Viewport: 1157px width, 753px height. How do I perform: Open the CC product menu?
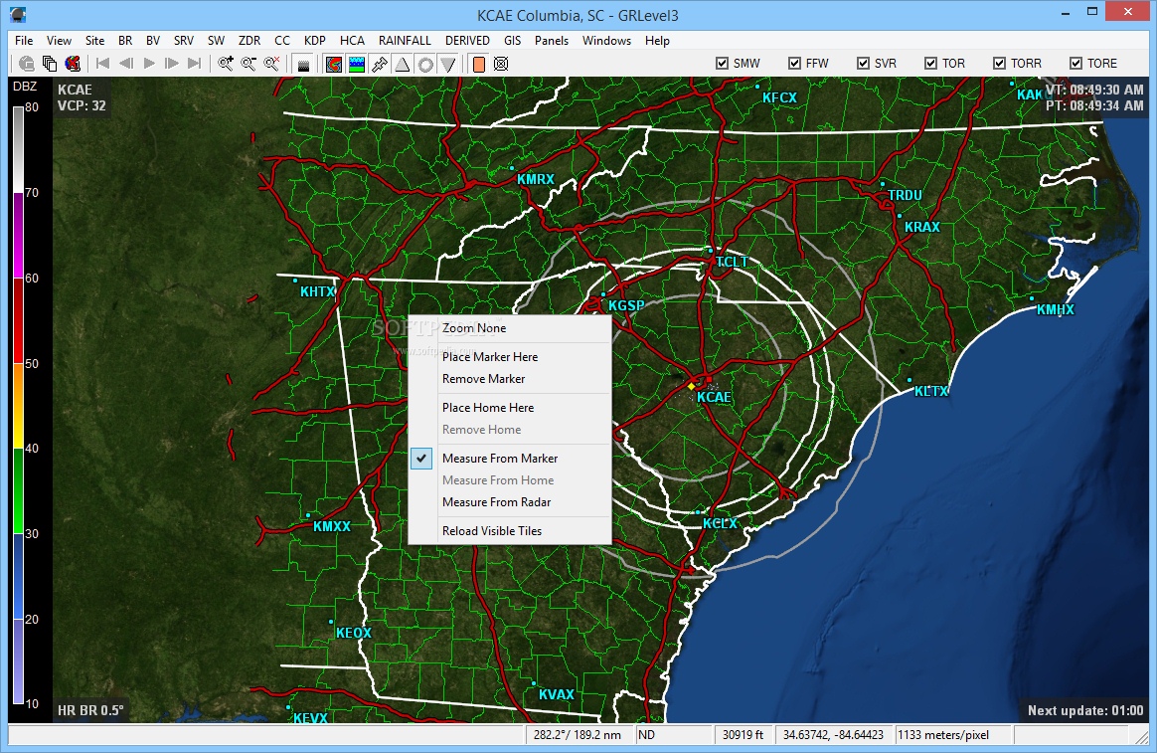pyautogui.click(x=282, y=41)
